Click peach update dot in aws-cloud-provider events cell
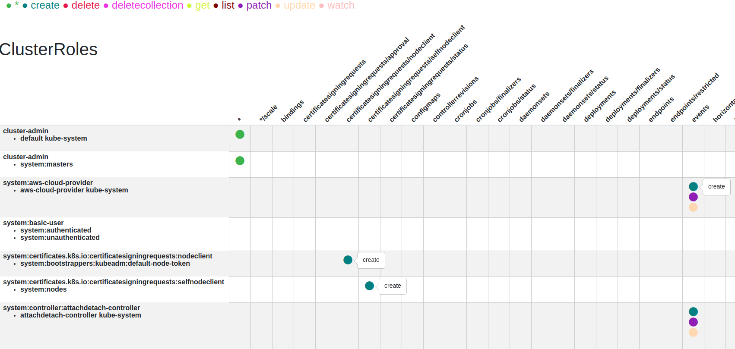Viewport: 735px width, 349px height. [x=694, y=208]
